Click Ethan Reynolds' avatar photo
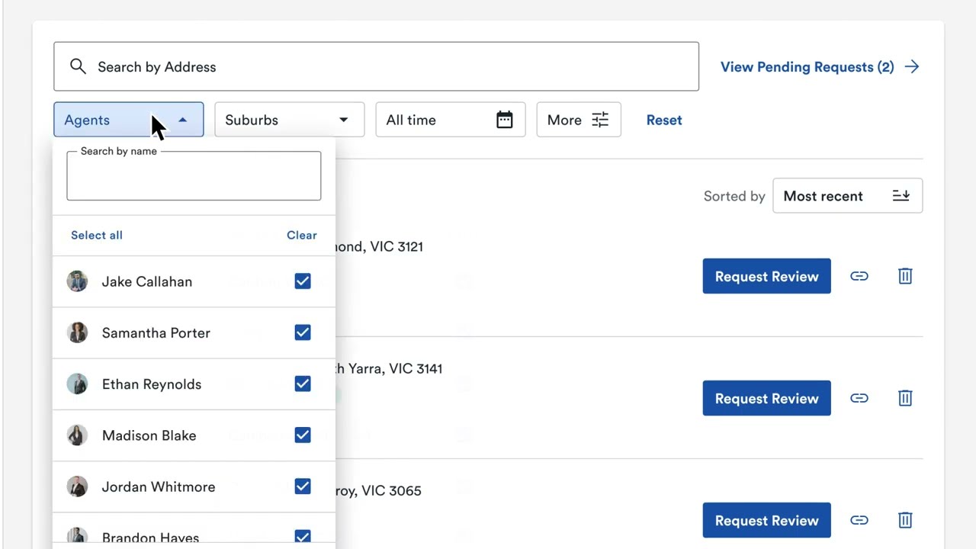The height and width of the screenshot is (549, 976). pyautogui.click(x=77, y=384)
